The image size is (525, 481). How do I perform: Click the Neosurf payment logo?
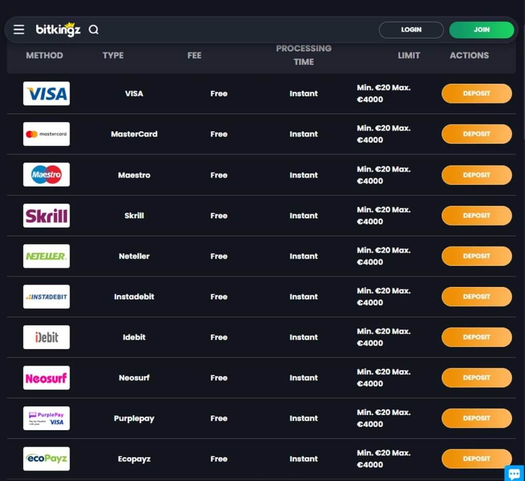(47, 378)
